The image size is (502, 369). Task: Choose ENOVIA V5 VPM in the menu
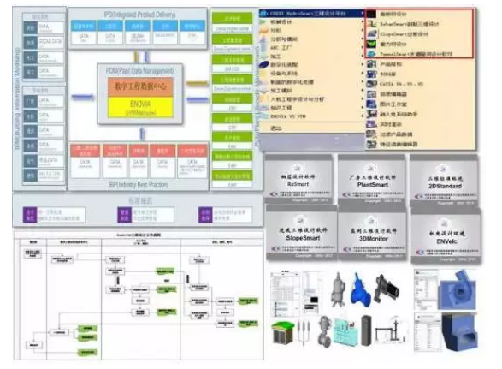(x=288, y=116)
